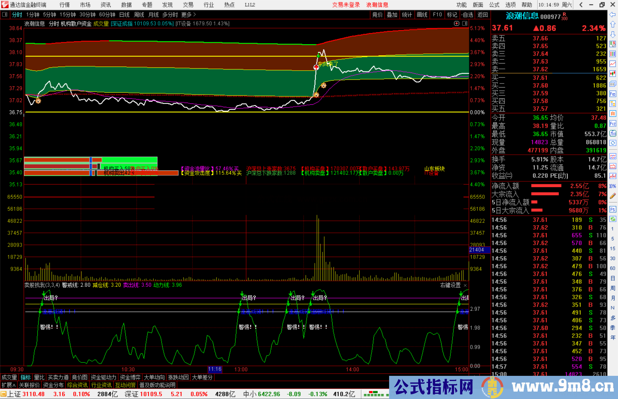The width and height of the screenshot is (618, 399).
Task: Select the pencil drawing tool icon
Action: (x=613, y=196)
